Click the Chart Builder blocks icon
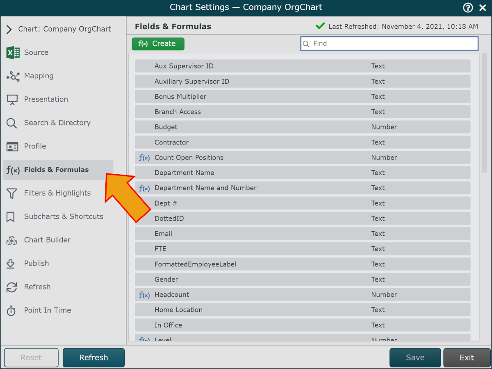 click(12, 240)
